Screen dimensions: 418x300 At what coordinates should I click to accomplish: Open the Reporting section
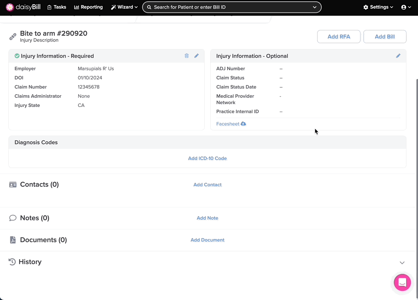(89, 7)
